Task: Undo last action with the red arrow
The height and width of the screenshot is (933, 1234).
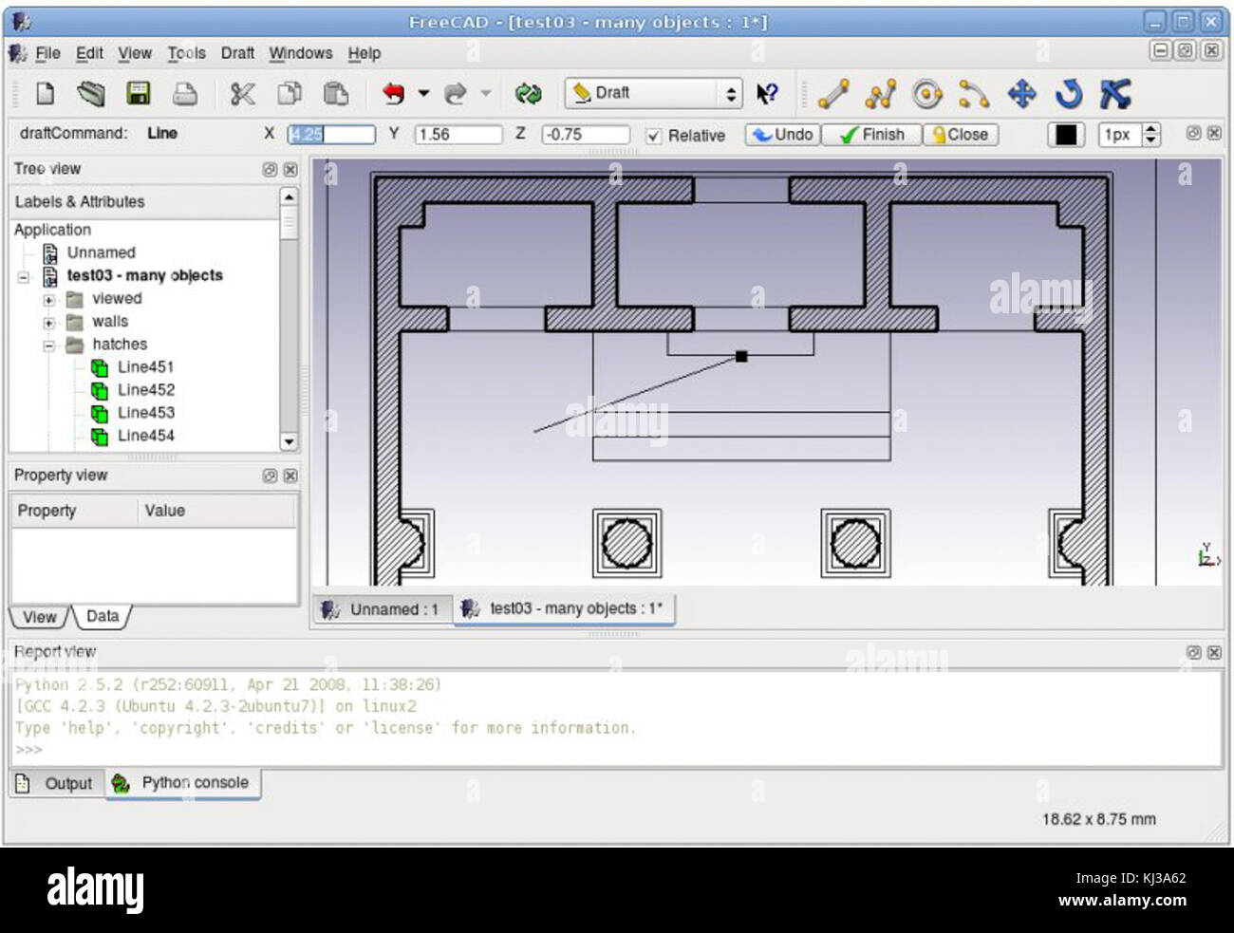Action: pos(393,93)
